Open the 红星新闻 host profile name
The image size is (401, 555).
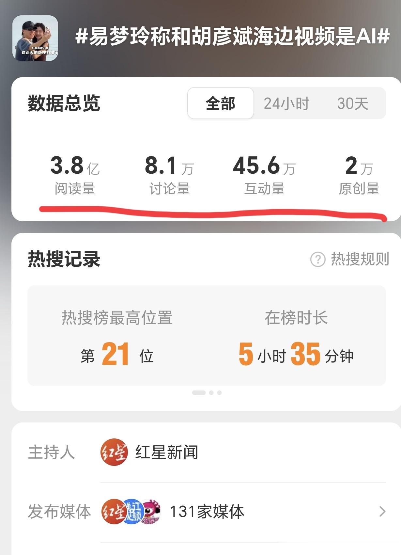point(167,452)
